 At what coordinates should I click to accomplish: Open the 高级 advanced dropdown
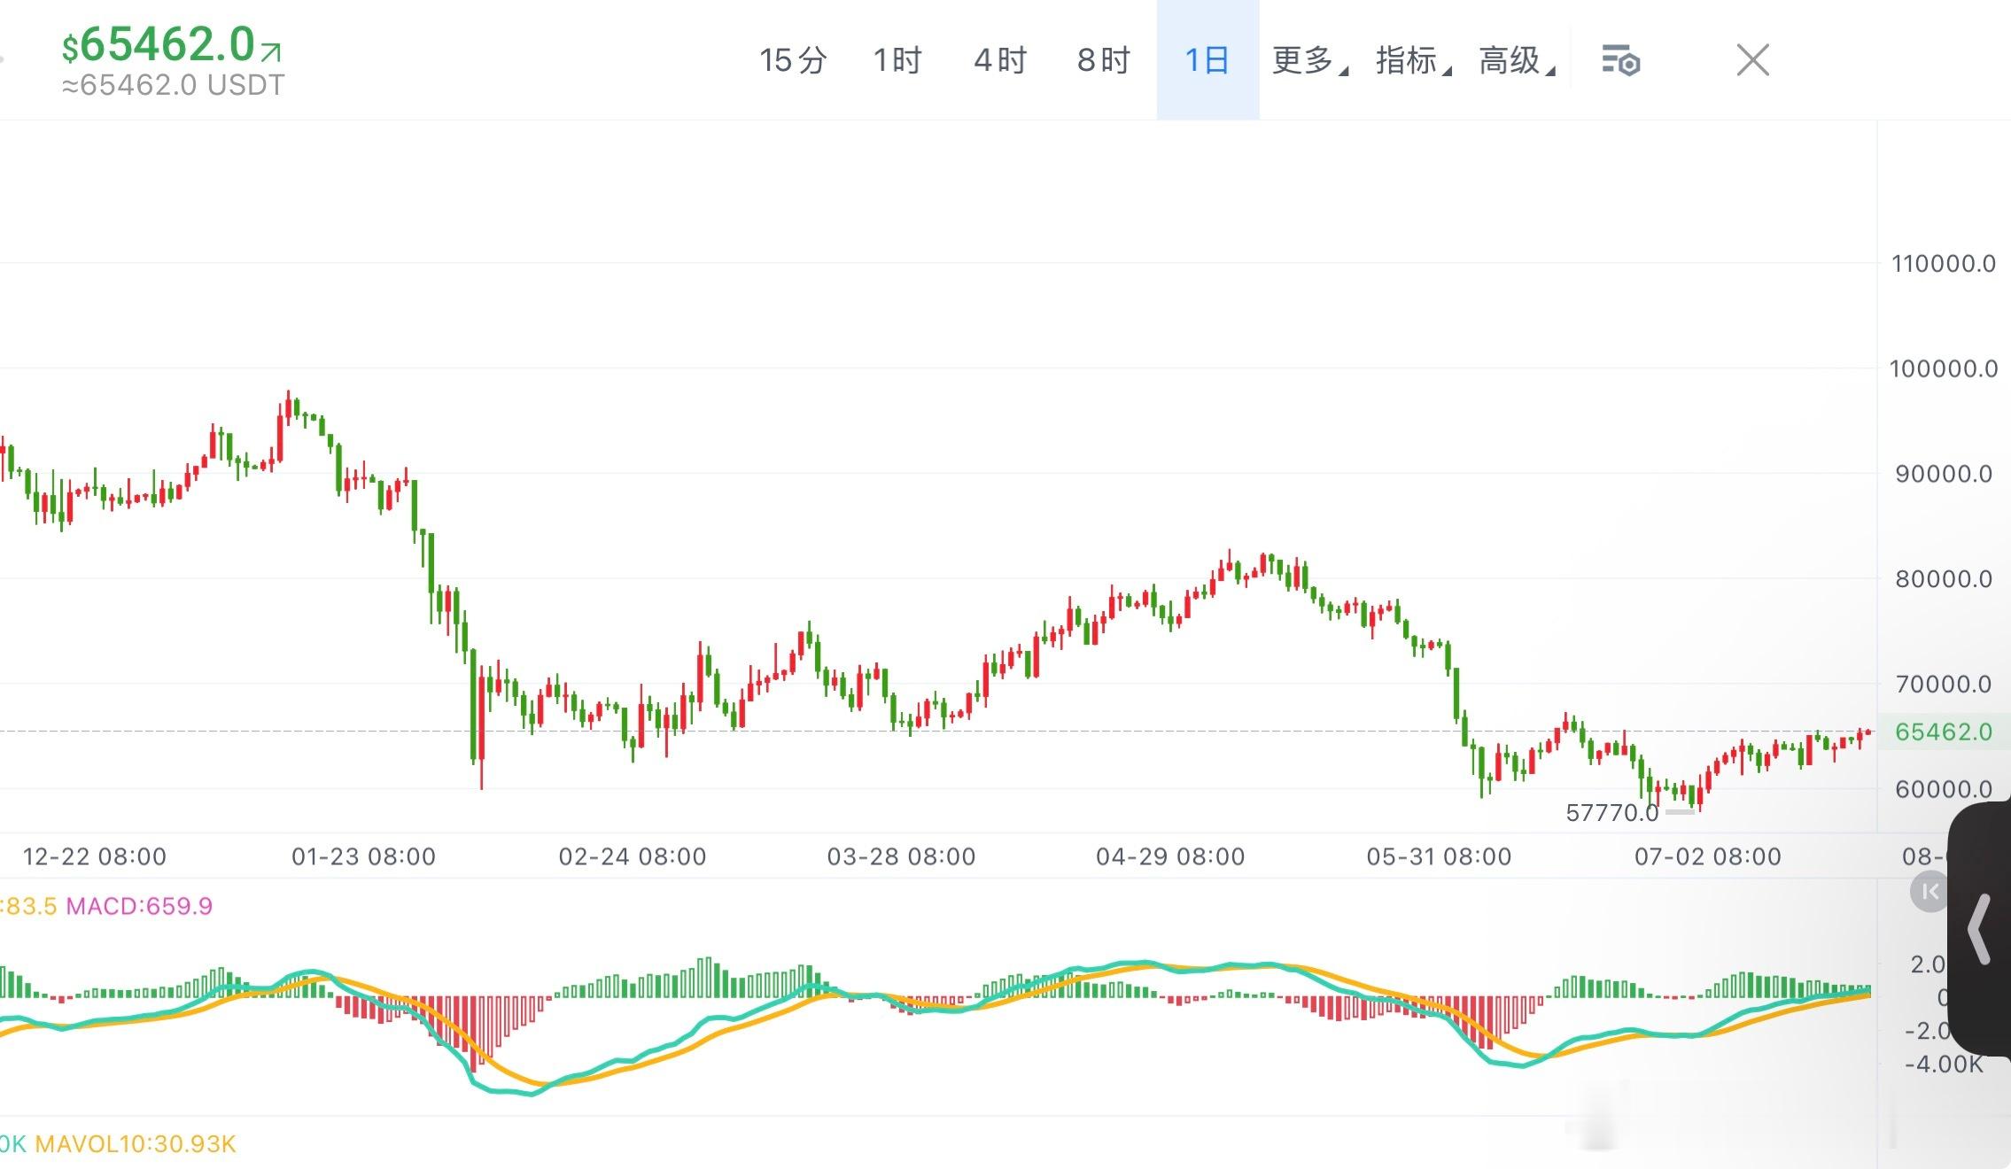pos(1517,60)
